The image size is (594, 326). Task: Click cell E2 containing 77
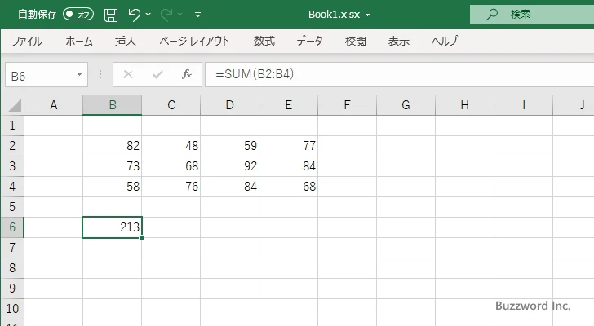pos(288,146)
